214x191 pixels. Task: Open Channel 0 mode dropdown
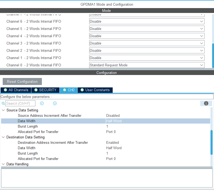(x=147, y=65)
